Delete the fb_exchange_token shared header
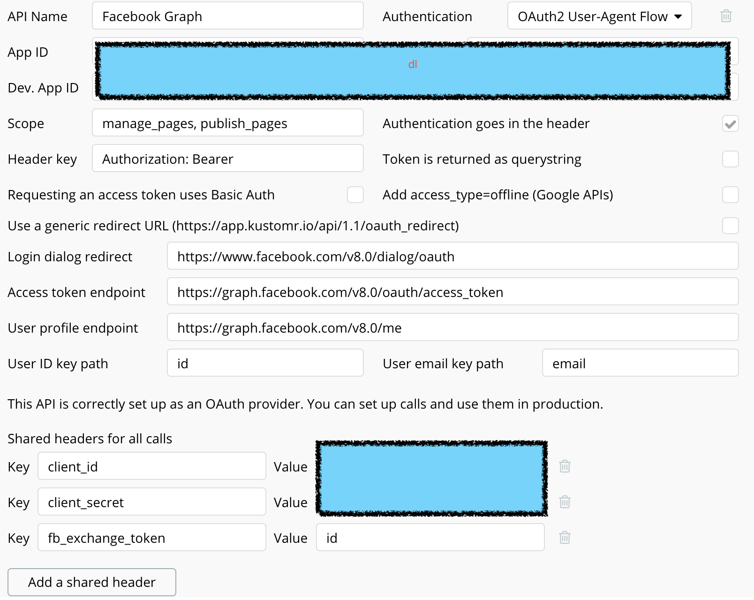 [565, 538]
